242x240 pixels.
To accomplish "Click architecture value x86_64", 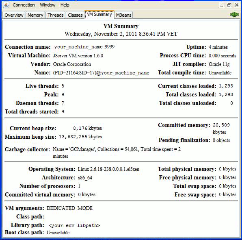I will coord(85,177).
